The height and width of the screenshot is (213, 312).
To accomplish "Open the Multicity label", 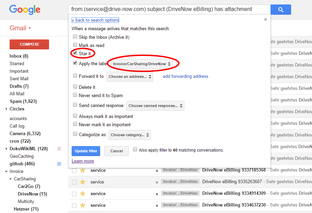I will (x=26, y=202).
